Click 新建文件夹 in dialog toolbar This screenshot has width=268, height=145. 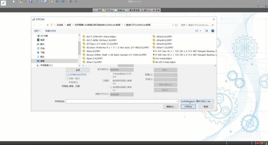click(x=51, y=31)
